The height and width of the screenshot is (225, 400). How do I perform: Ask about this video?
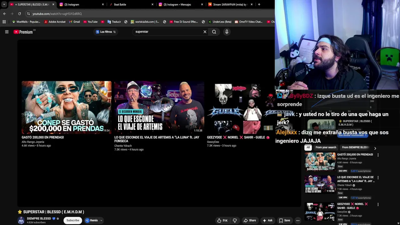(x=267, y=220)
